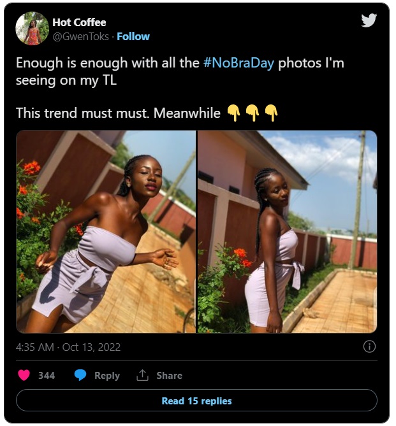The height and width of the screenshot is (426, 396).
Task: Open the tweet info circle icon
Action: coord(369,346)
